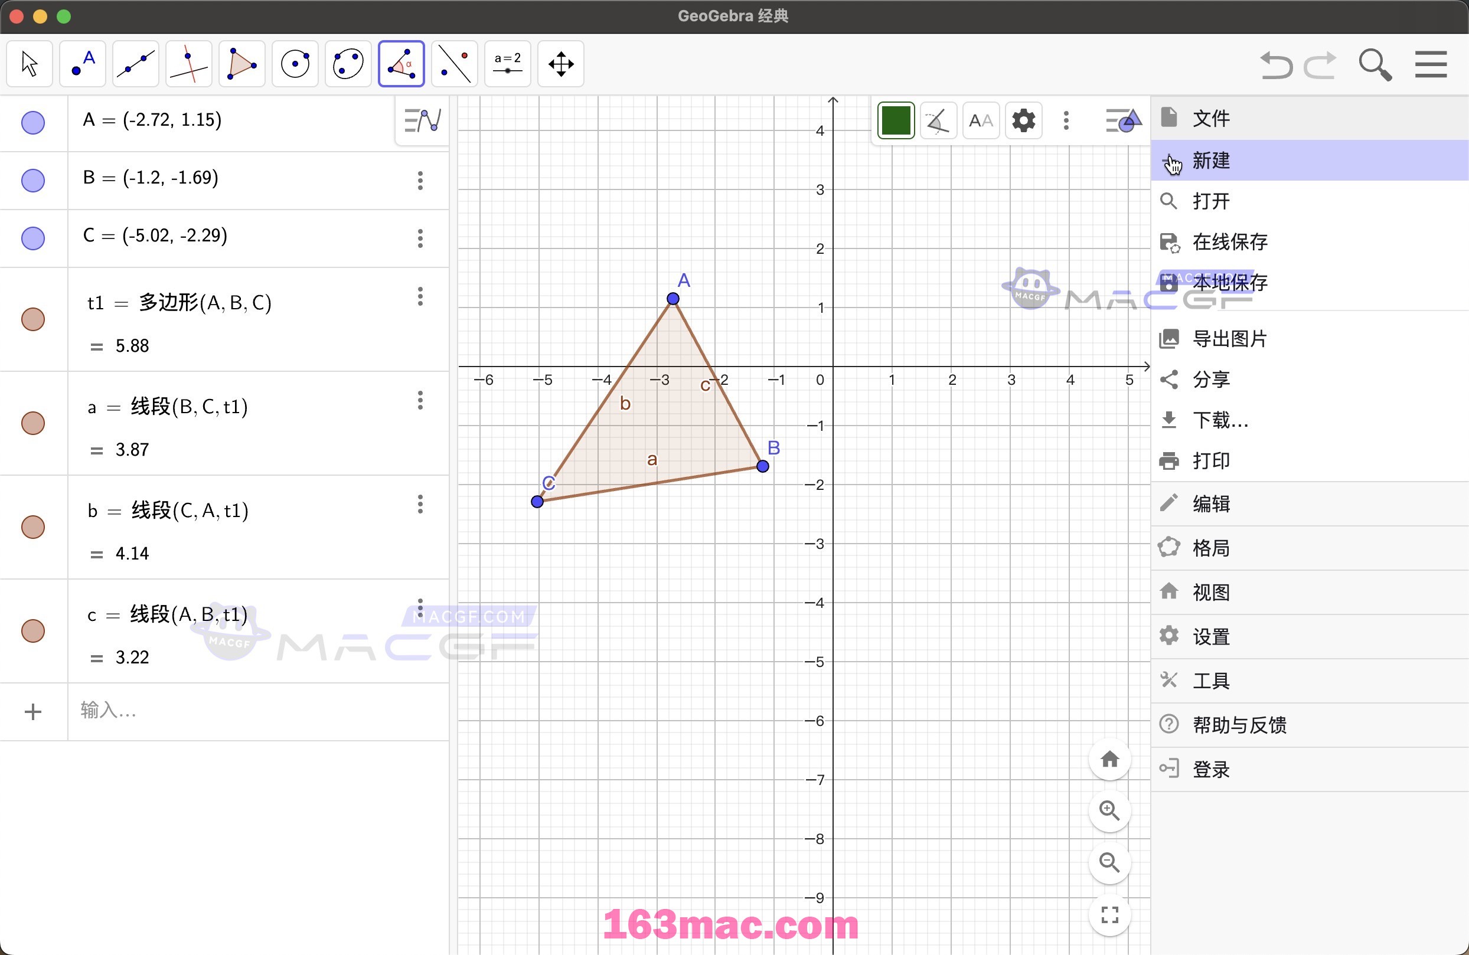
Task: Pick the Circle with center tool
Action: 295,64
